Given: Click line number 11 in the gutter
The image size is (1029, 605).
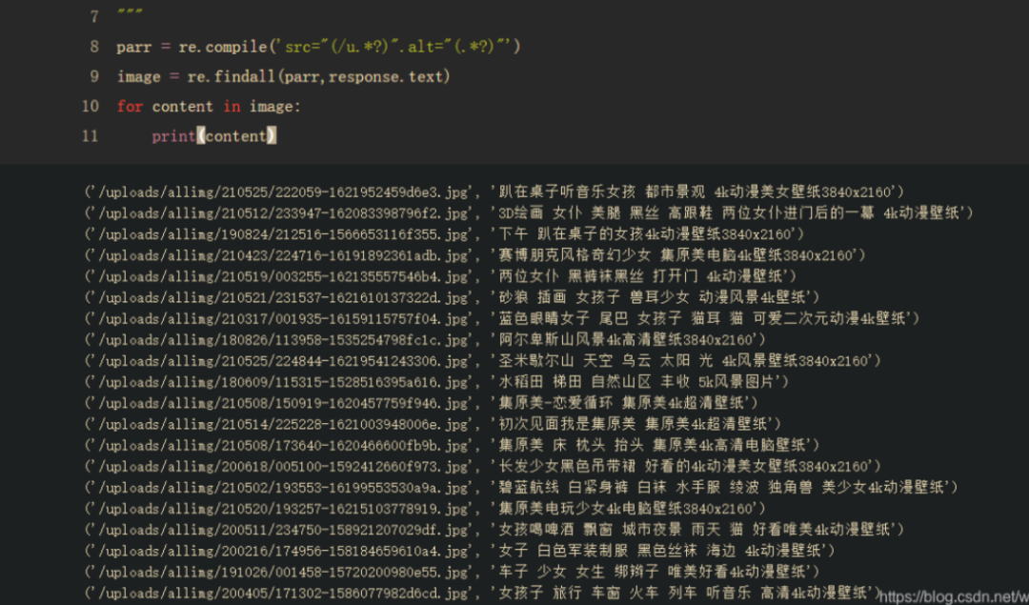Looking at the screenshot, I should pos(91,136).
